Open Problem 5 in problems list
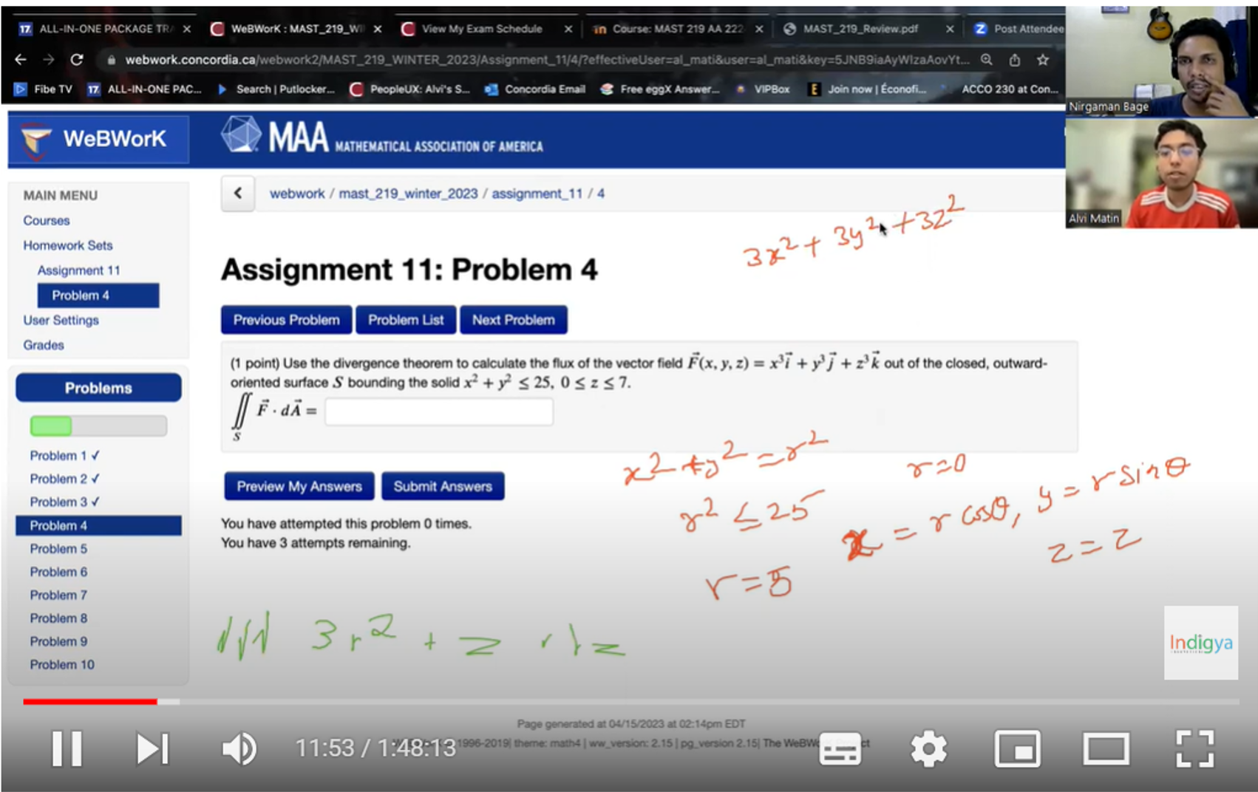Viewport: 1258px width, 792px height. [58, 549]
